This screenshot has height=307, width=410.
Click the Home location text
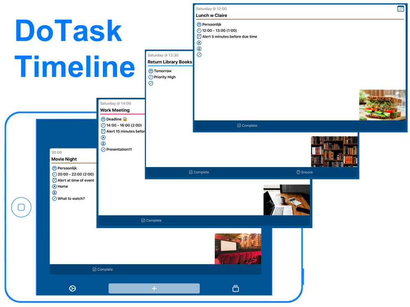(x=63, y=186)
